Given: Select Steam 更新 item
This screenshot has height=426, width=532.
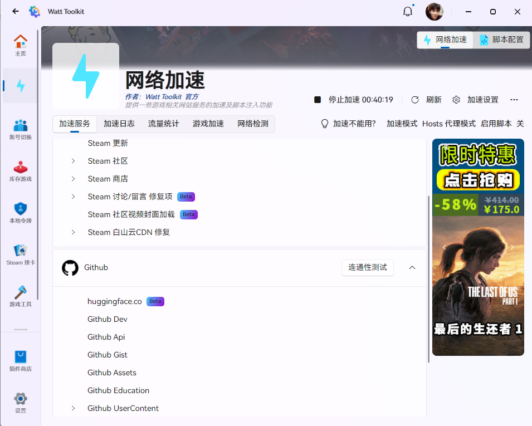Looking at the screenshot, I should click(108, 143).
